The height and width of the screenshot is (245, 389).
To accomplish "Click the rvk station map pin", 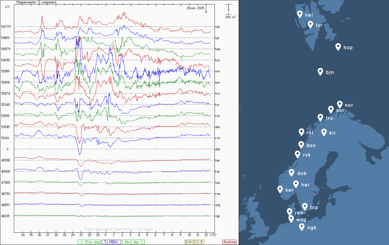I will coord(298,154).
